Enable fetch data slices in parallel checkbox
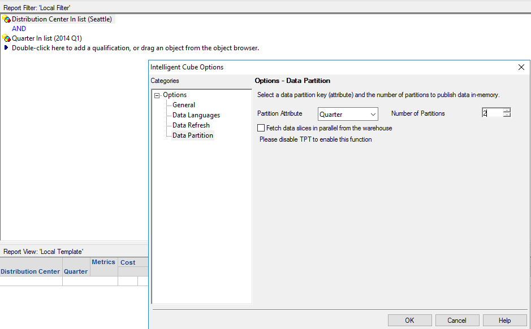Image resolution: width=531 pixels, height=329 pixels. point(261,128)
